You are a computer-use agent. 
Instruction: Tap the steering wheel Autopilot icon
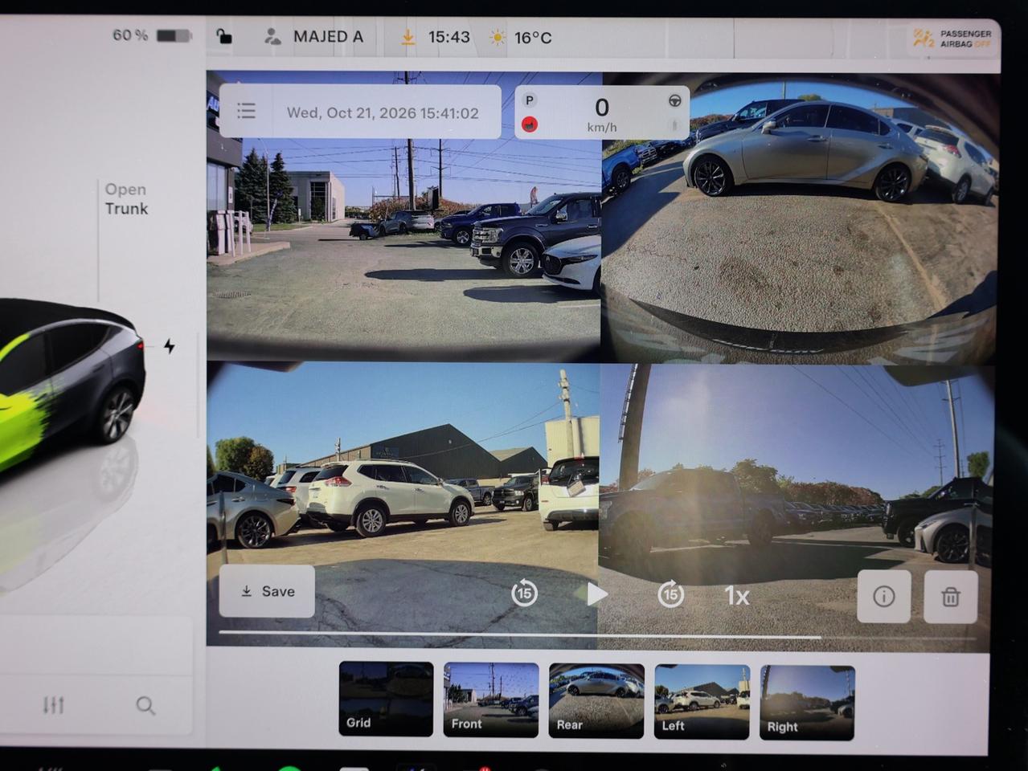[674, 101]
